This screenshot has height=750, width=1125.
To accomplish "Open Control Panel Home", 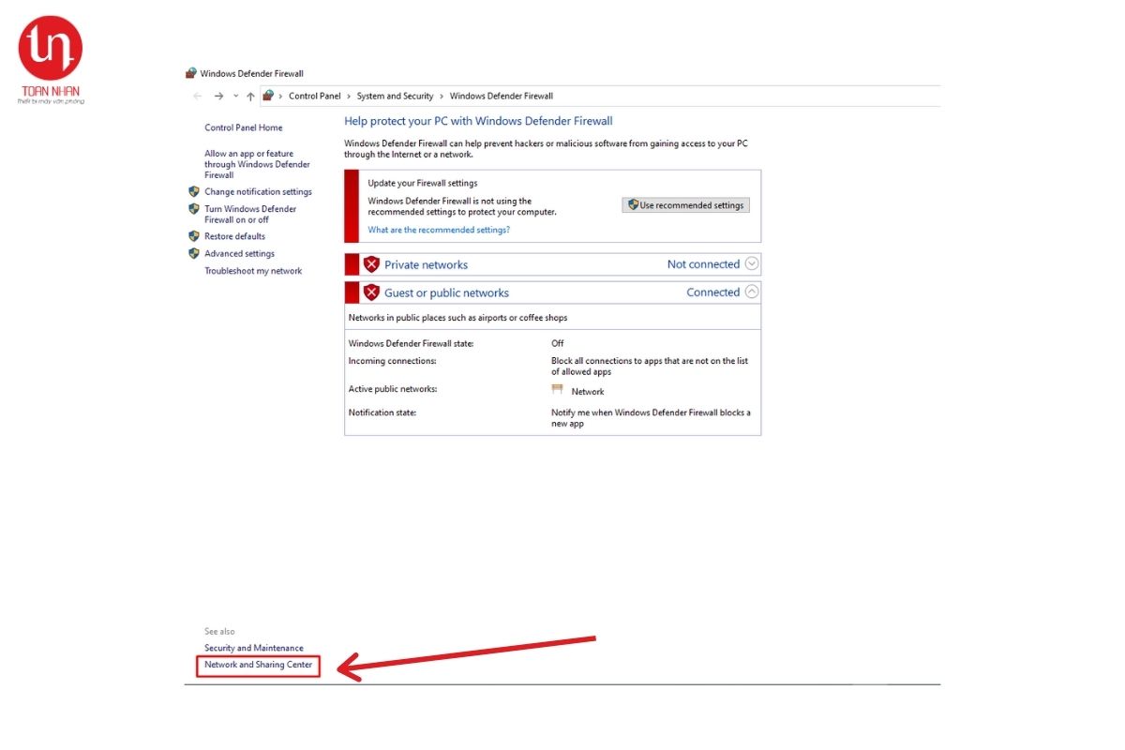I will coord(244,127).
